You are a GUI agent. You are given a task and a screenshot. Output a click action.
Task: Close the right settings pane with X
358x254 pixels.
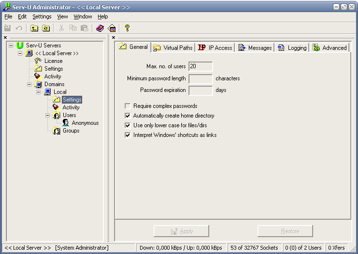point(114,37)
